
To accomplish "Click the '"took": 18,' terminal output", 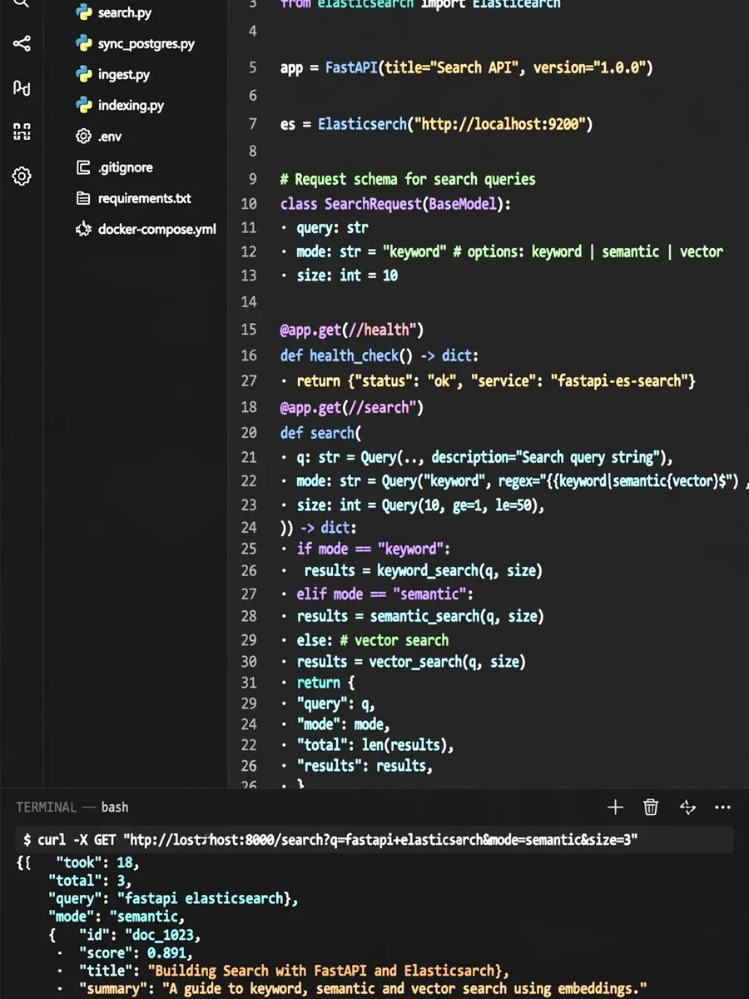I will click(97, 862).
